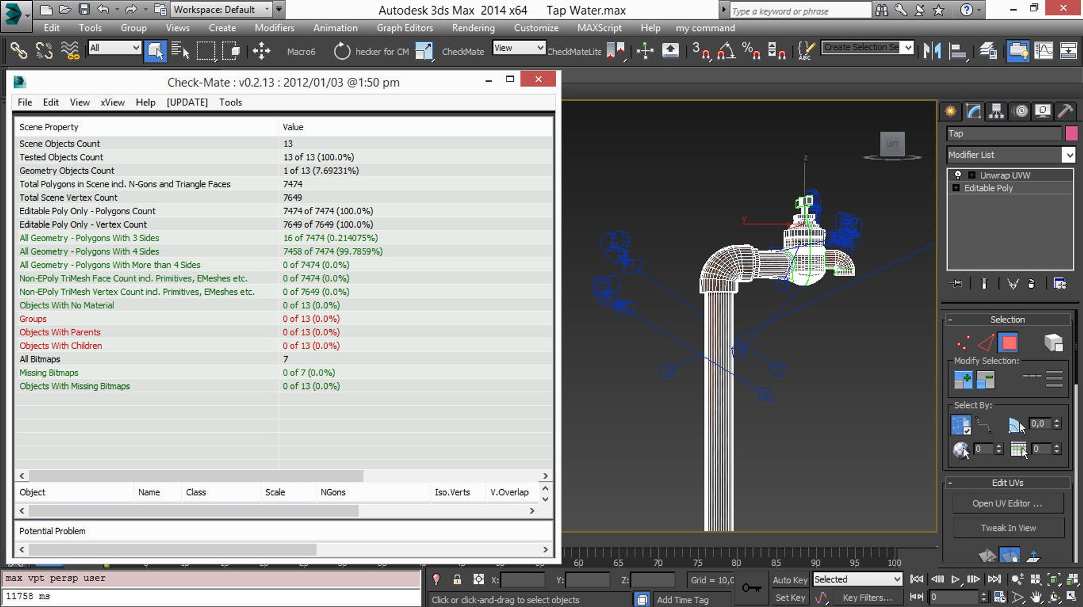
Task: Click the Play Animation button
Action: (955, 579)
